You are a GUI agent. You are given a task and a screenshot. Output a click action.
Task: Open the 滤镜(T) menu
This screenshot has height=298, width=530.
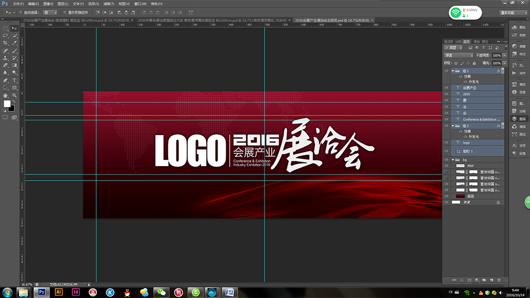pos(109,4)
